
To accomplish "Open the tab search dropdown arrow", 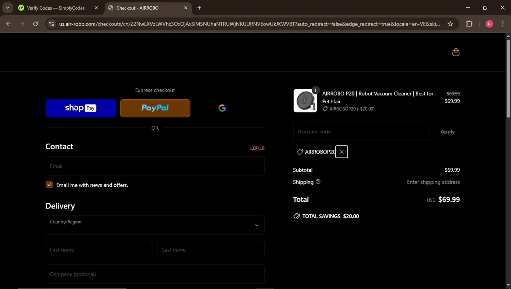I will (7, 8).
